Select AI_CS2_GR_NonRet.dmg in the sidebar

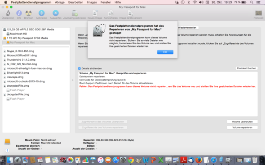coord(36,64)
